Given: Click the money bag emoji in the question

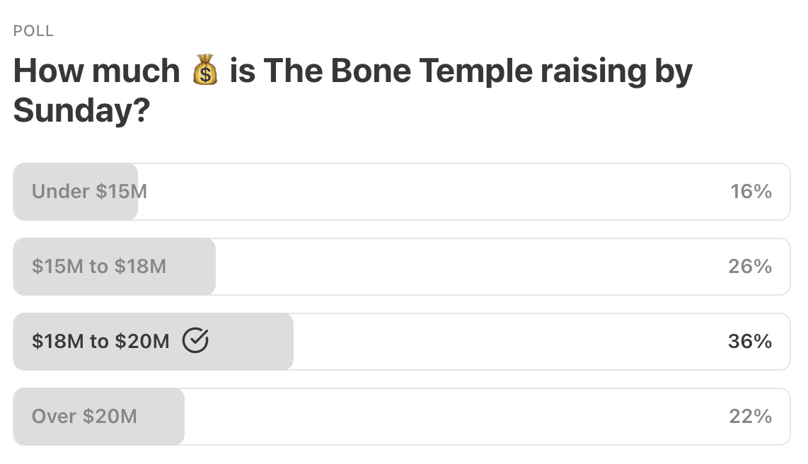Looking at the screenshot, I should pos(205,69).
